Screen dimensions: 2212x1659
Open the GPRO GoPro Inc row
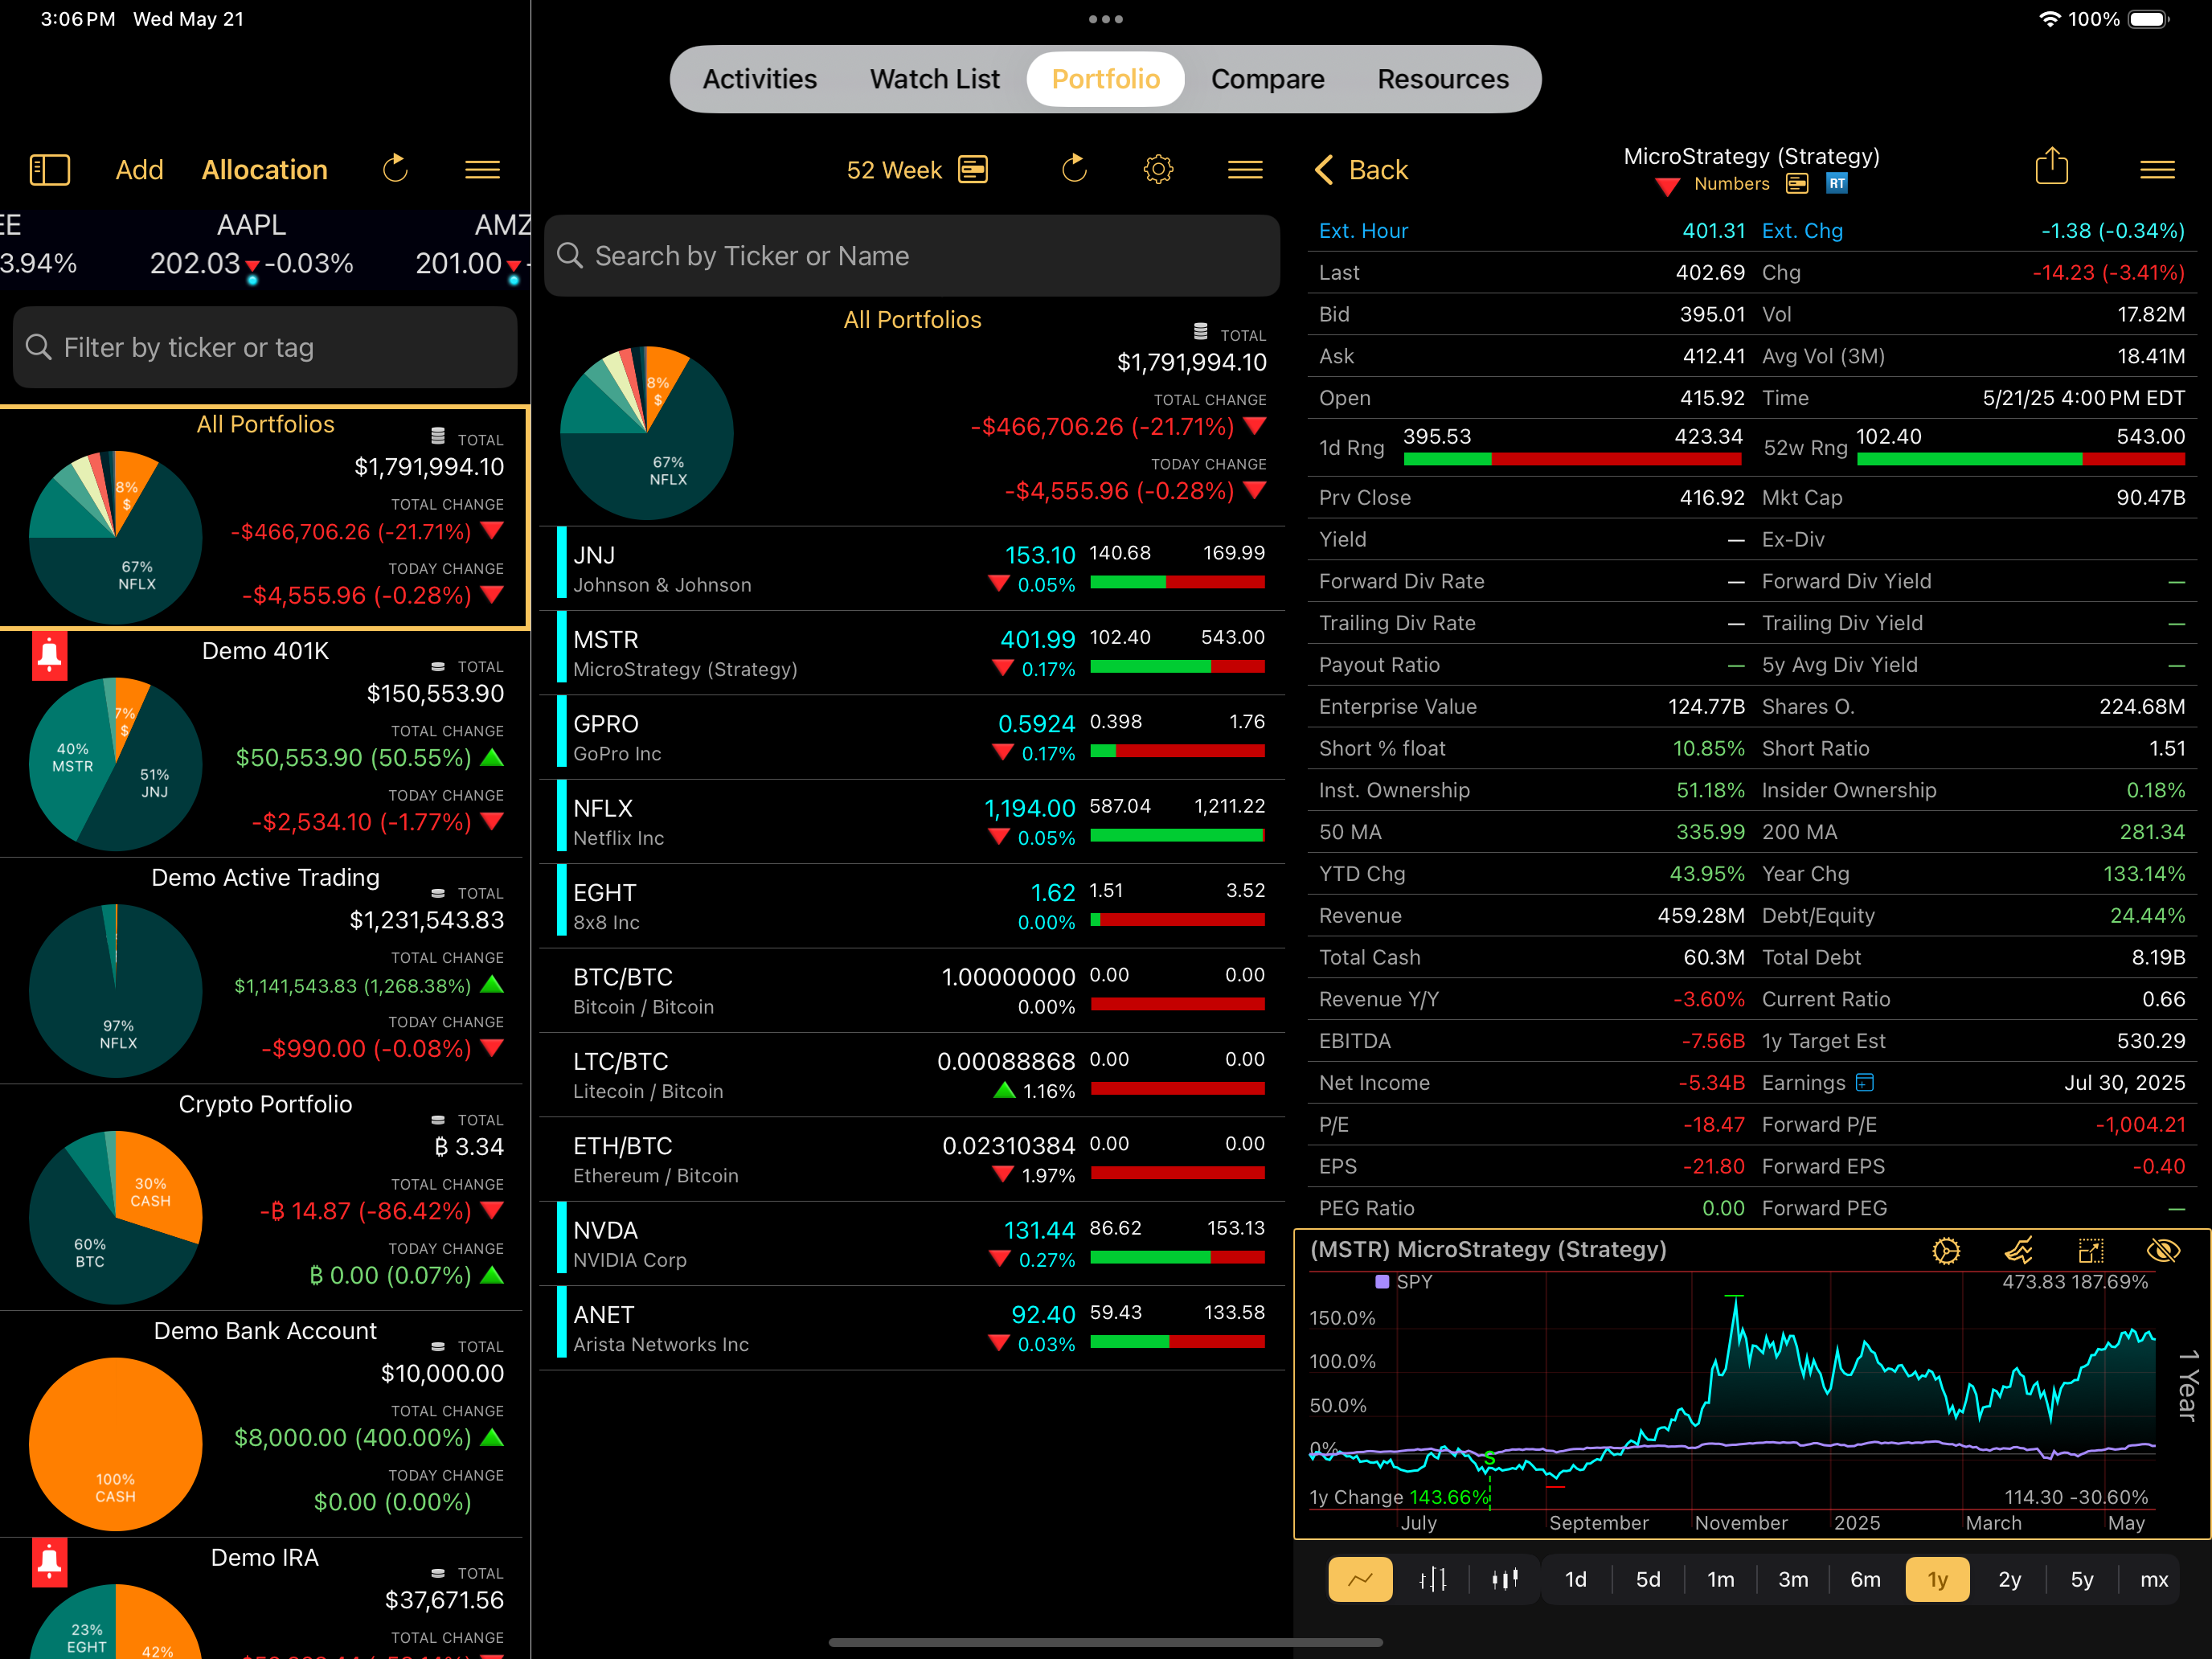click(x=912, y=738)
